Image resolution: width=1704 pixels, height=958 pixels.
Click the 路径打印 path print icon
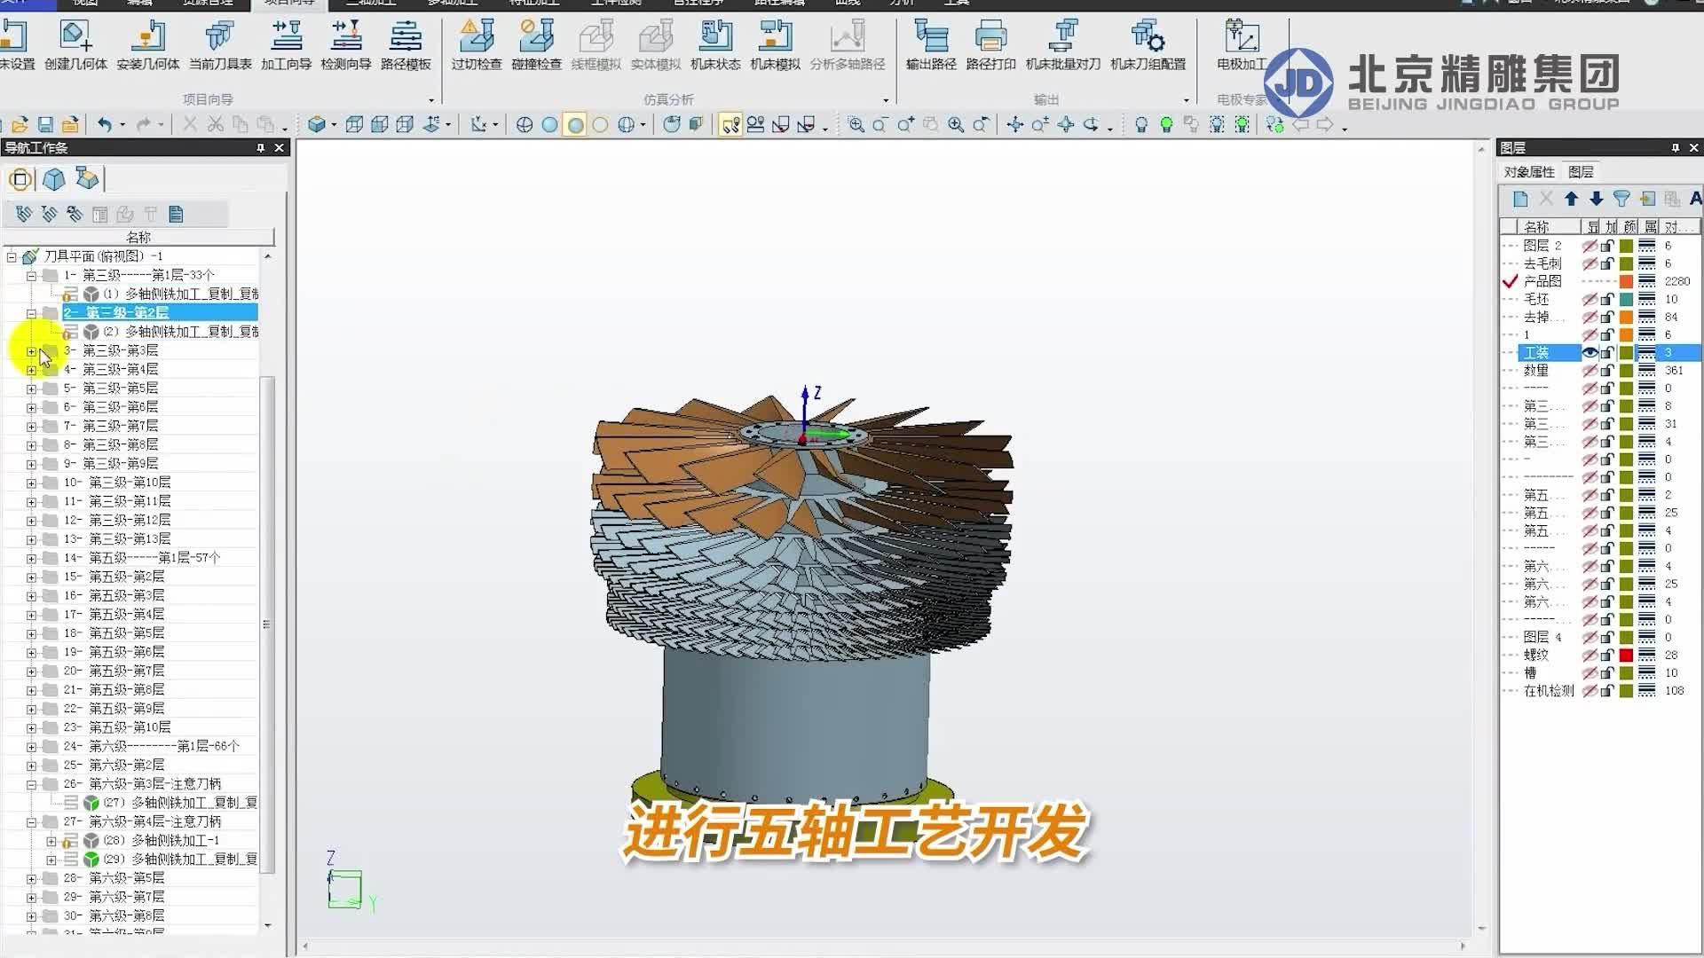[x=991, y=44]
